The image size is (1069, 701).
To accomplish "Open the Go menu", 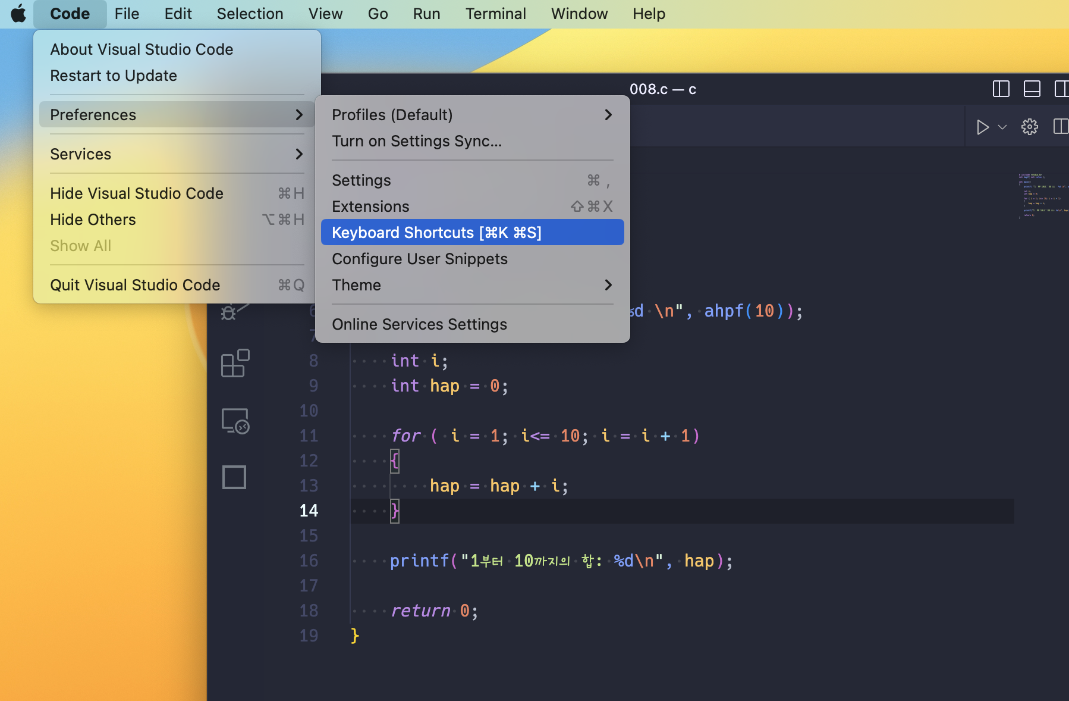I will pos(378,14).
